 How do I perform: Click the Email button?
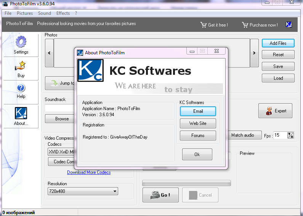[198, 111]
